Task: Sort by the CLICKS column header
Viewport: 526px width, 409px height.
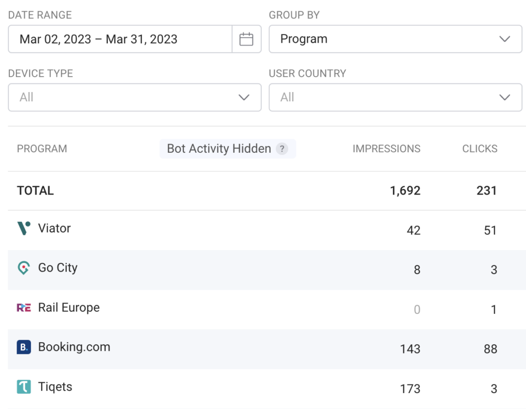Action: pyautogui.click(x=480, y=149)
